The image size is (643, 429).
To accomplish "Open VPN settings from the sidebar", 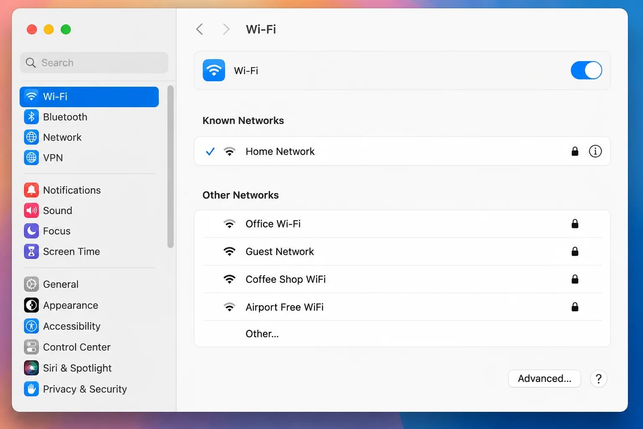I will click(x=89, y=158).
